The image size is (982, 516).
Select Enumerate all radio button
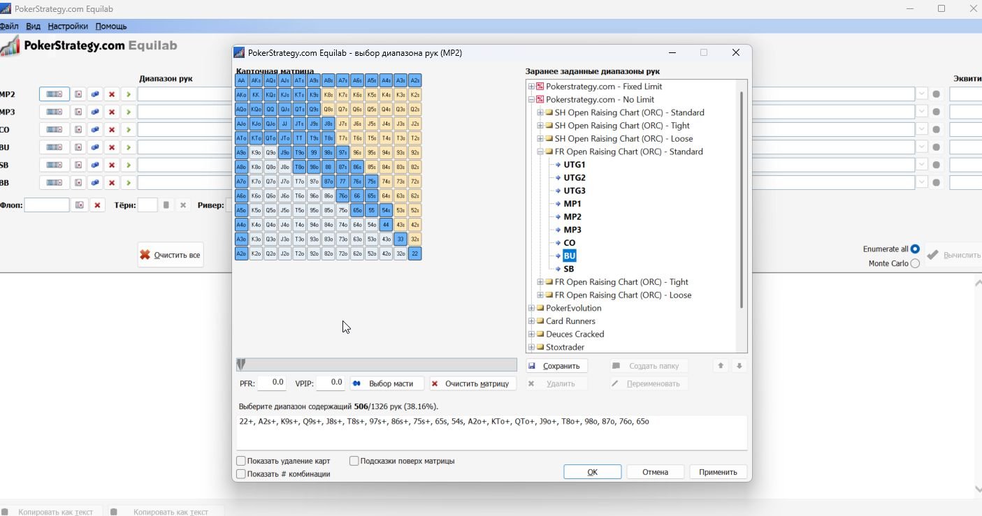pyautogui.click(x=915, y=249)
